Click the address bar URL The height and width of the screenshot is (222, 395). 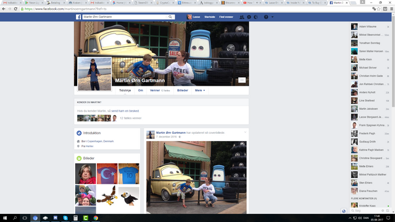[x=65, y=9]
